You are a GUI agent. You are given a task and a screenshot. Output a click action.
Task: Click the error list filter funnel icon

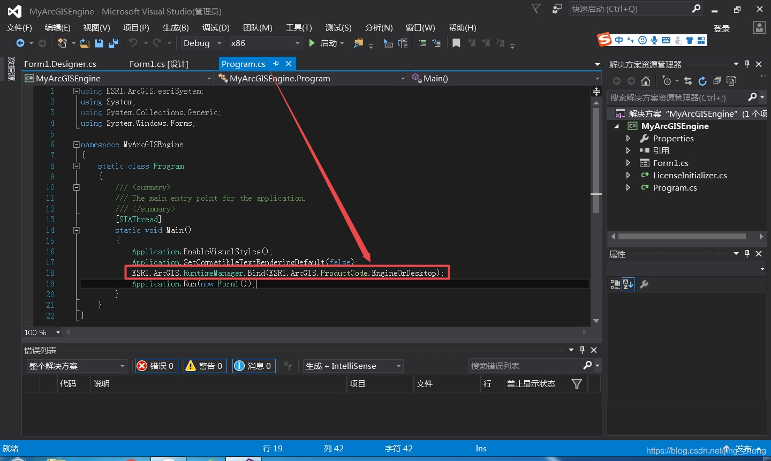[577, 384]
